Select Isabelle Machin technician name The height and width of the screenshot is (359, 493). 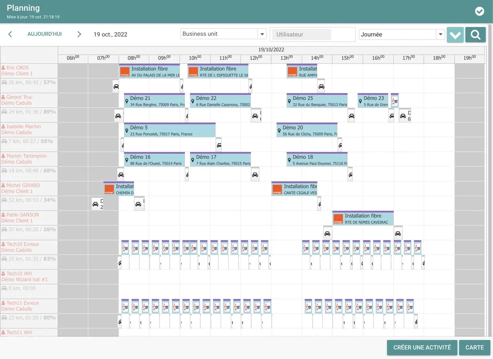point(23,126)
